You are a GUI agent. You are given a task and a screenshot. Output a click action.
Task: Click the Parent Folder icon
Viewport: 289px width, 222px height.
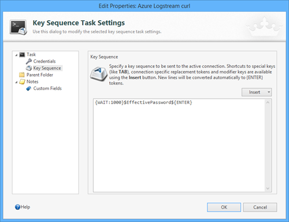click(x=22, y=75)
